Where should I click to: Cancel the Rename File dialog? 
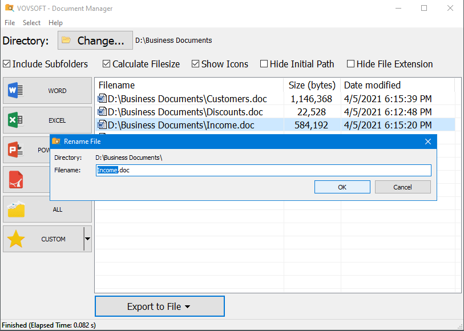402,187
